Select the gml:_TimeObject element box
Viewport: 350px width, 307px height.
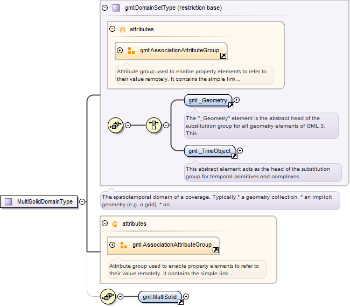(209, 151)
